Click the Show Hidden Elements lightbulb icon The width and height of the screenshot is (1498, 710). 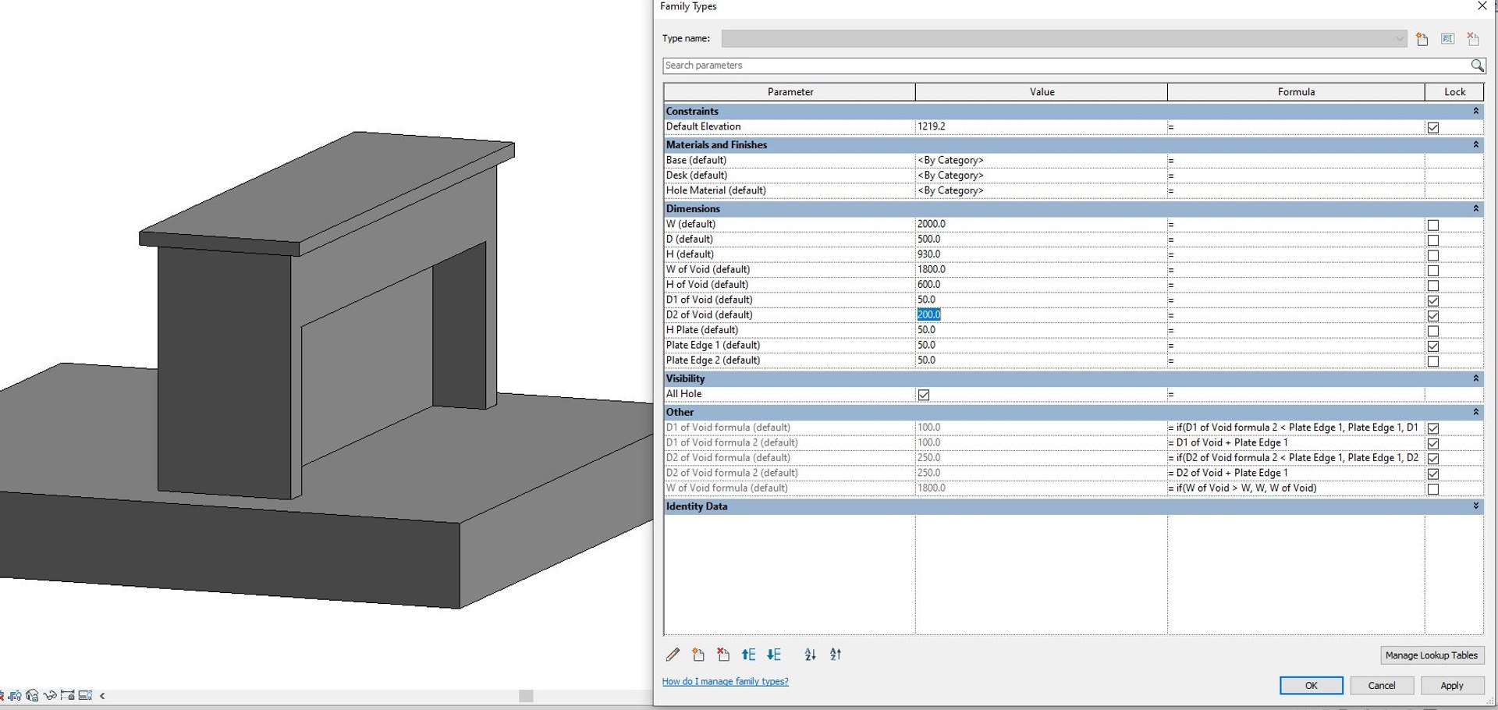coord(15,695)
